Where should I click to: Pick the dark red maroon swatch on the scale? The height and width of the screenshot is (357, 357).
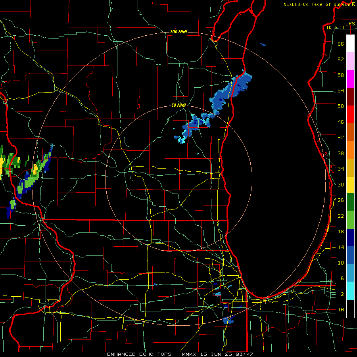(x=350, y=97)
